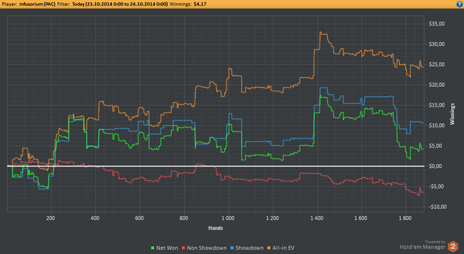
Task: Click the Showdown legend label
Action: 249,248
